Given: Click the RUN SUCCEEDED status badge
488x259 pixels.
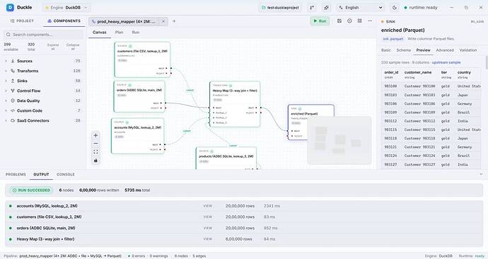Looking at the screenshot, I should click(x=31, y=190).
